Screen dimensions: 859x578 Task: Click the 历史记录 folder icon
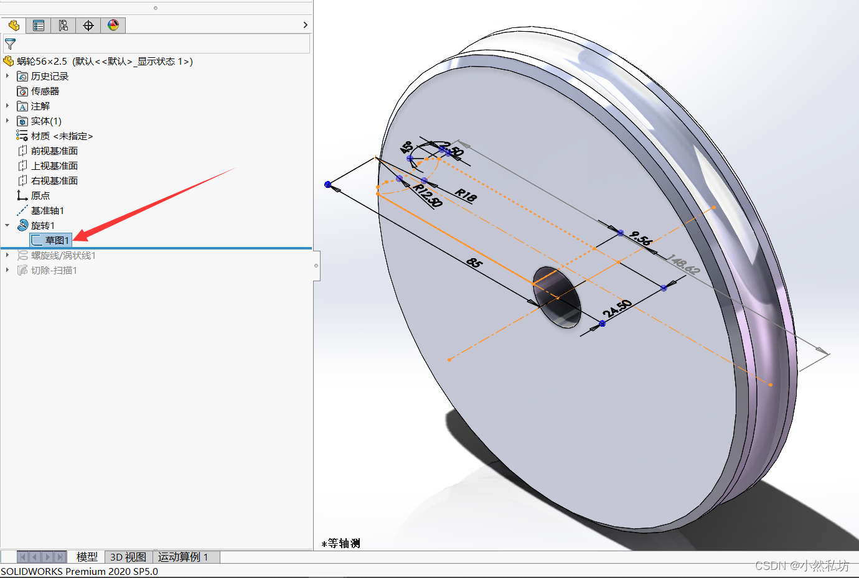(x=22, y=76)
